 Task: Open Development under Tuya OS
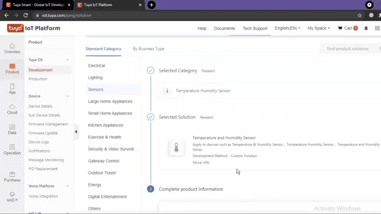click(40, 70)
